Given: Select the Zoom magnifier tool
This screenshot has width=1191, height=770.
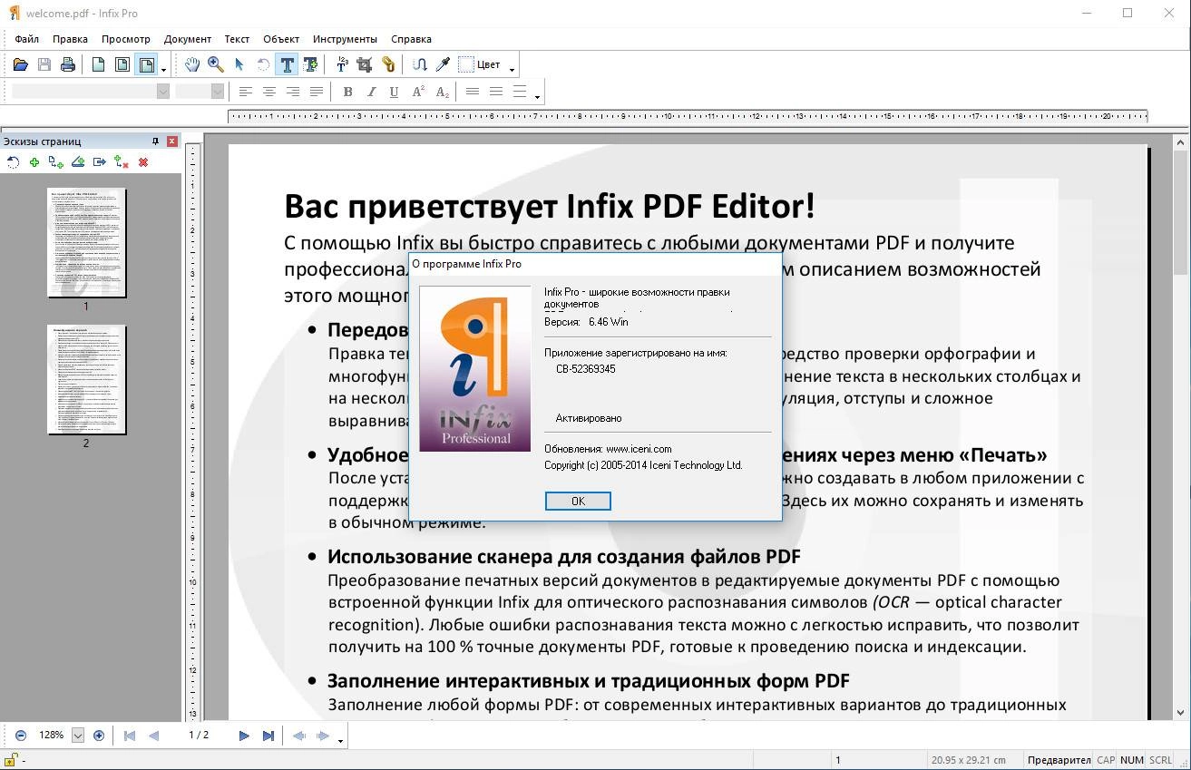Looking at the screenshot, I should [x=216, y=64].
